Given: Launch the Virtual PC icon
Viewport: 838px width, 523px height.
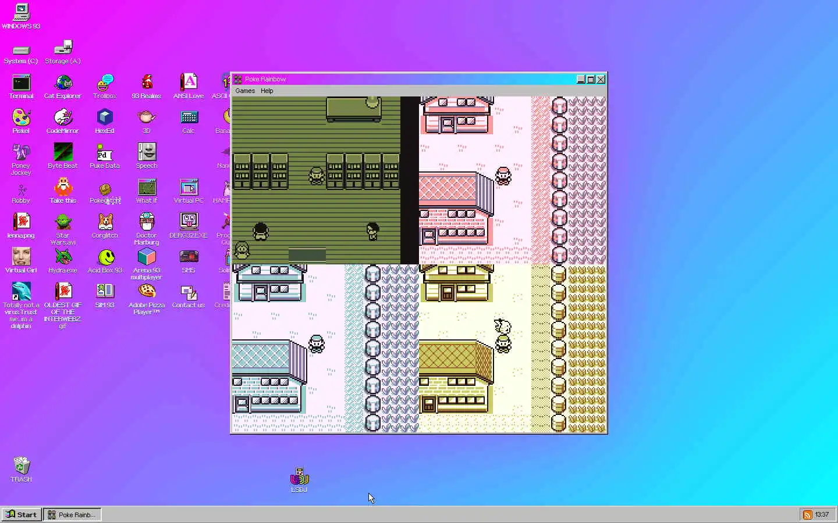Looking at the screenshot, I should (189, 191).
